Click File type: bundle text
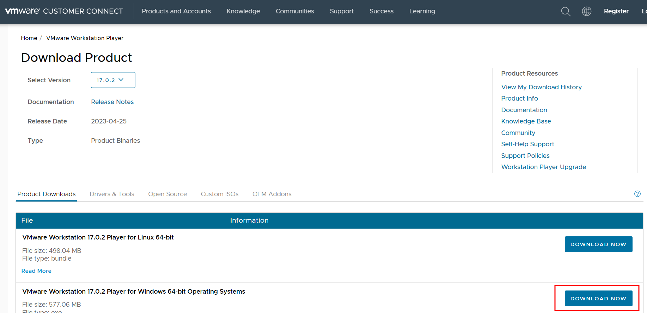This screenshot has width=647, height=313. pyautogui.click(x=47, y=258)
